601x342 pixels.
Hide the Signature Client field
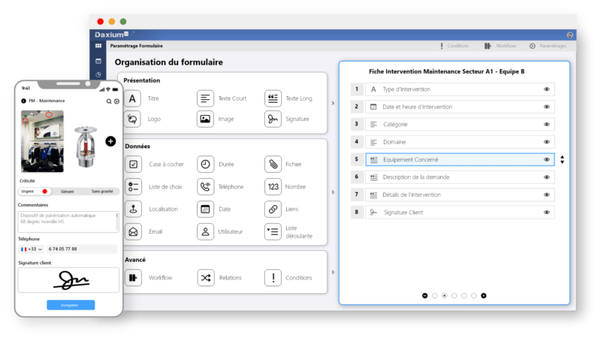pos(547,213)
